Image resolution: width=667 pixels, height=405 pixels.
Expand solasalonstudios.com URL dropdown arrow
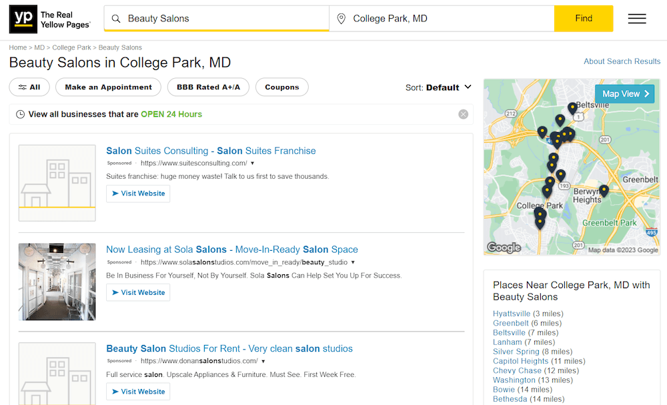(353, 262)
